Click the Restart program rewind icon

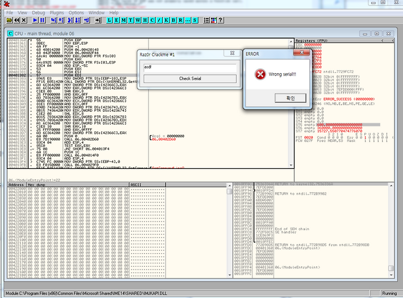point(17,20)
